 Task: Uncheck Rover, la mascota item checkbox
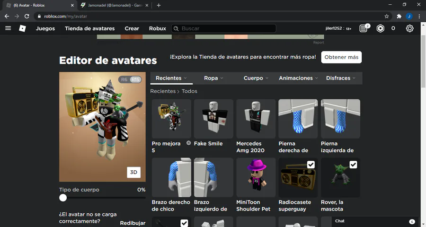353,165
